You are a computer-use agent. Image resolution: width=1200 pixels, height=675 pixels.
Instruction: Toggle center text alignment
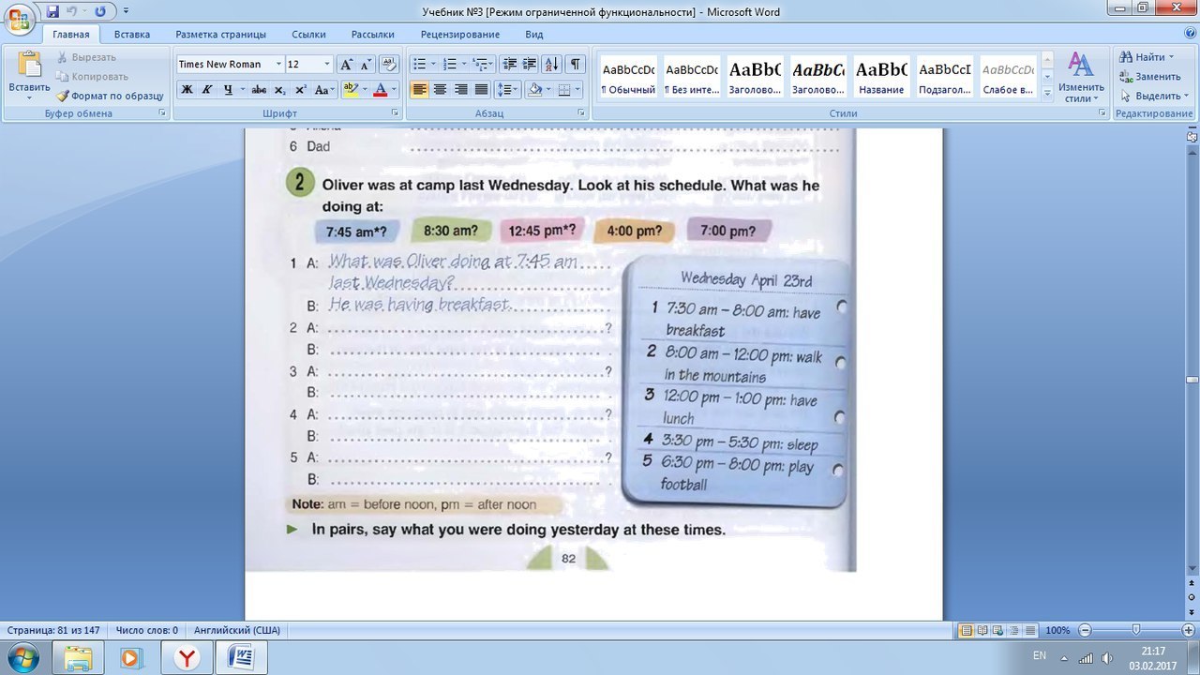440,90
